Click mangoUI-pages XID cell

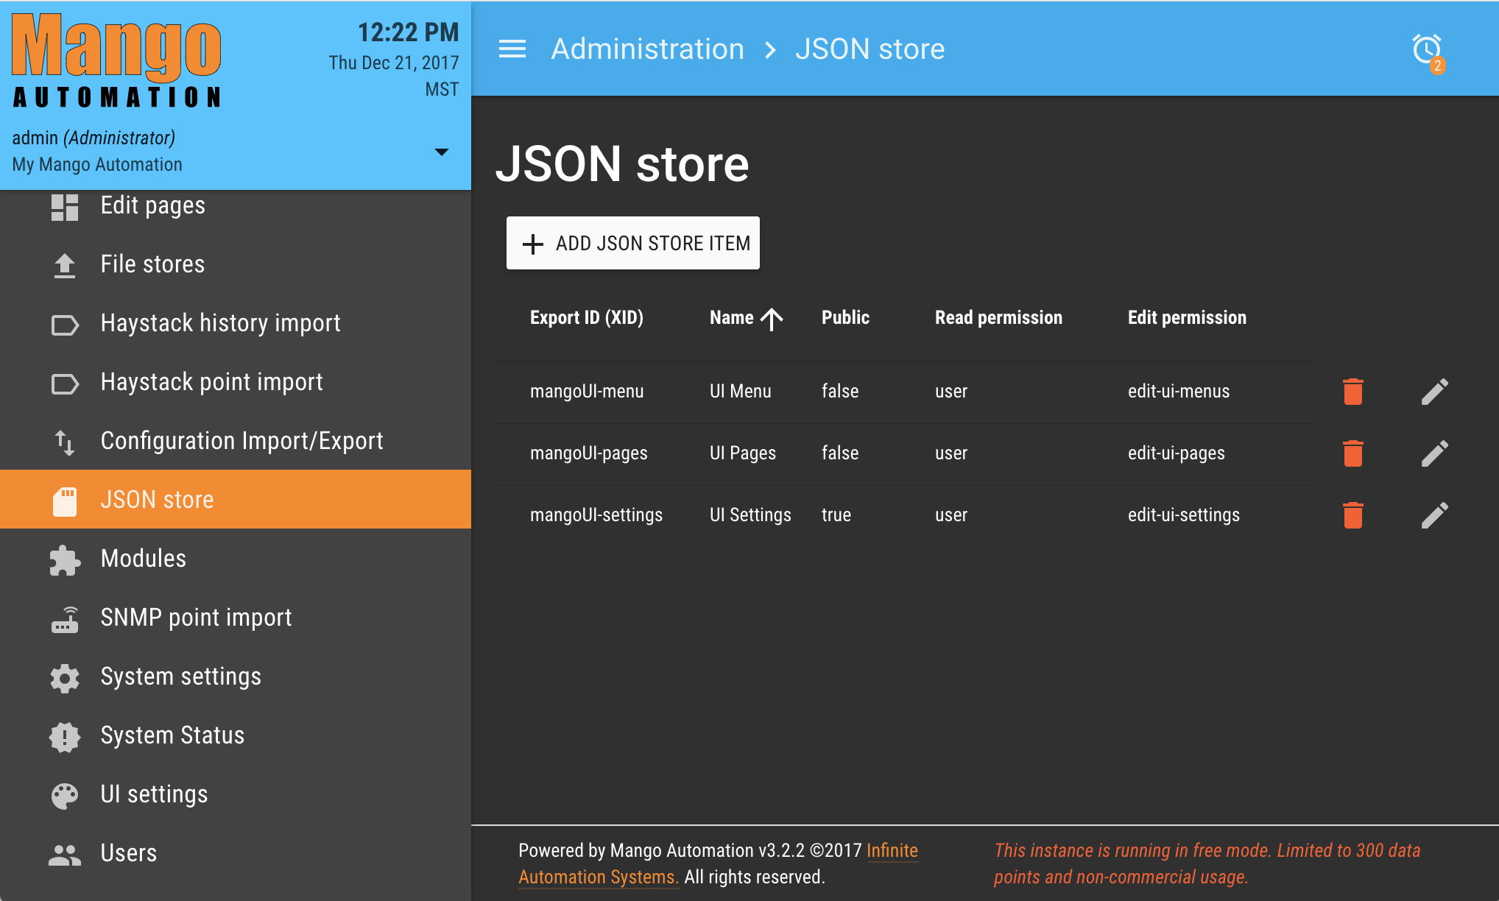[589, 453]
